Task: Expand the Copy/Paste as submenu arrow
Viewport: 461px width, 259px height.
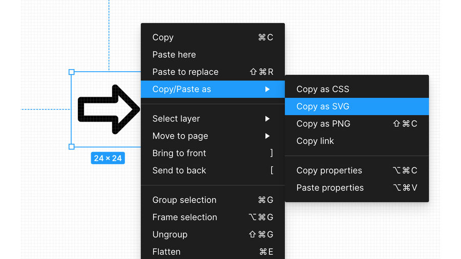Action: (x=267, y=89)
